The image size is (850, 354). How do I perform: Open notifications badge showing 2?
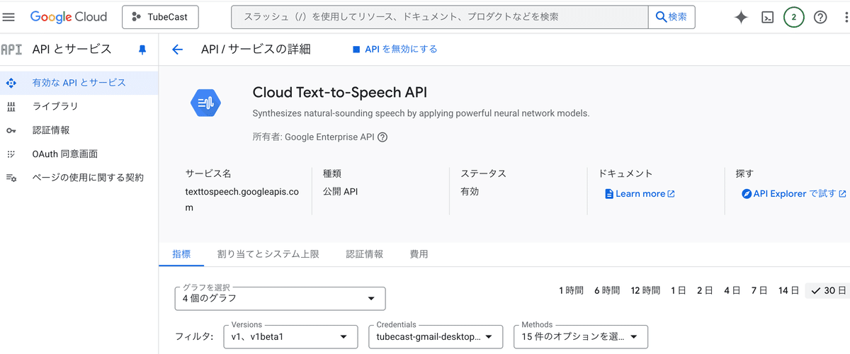pyautogui.click(x=793, y=17)
